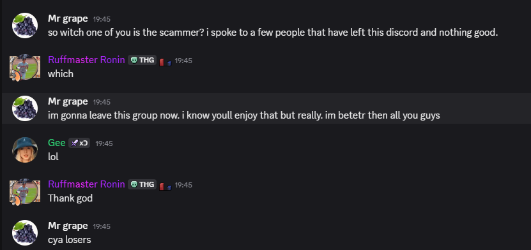531x250 pixels.
Task: Open Mr grape's avatar beside the scammer message
Action: tap(25, 26)
